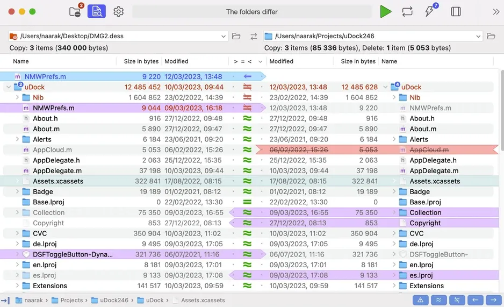504x307 pixels.
Task: Browse for left folder icon
Action: (236, 36)
